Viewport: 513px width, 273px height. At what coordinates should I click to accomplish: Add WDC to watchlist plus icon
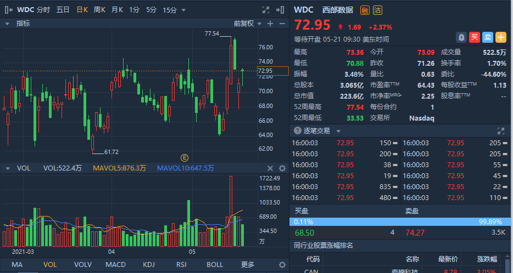click(501, 37)
